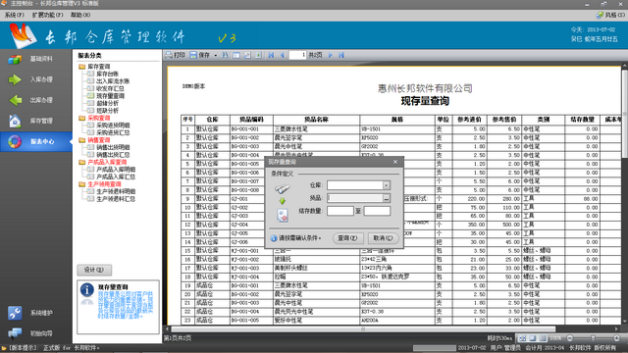Select 报表中心 in sidebar

36,141
